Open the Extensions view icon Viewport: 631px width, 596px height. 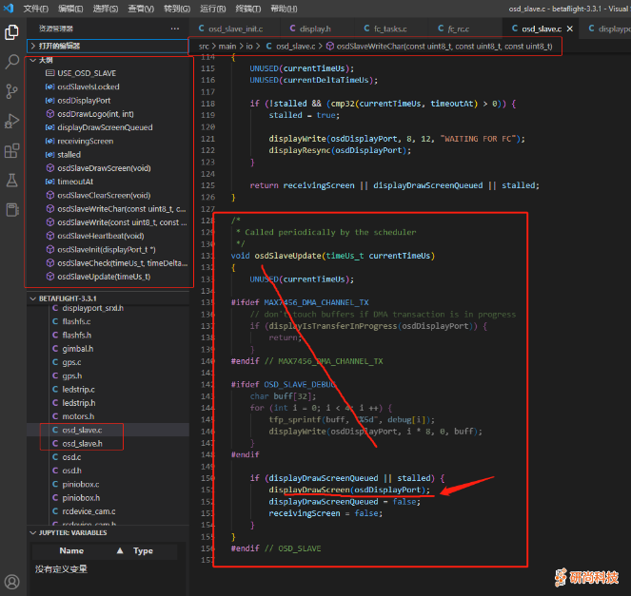click(12, 150)
